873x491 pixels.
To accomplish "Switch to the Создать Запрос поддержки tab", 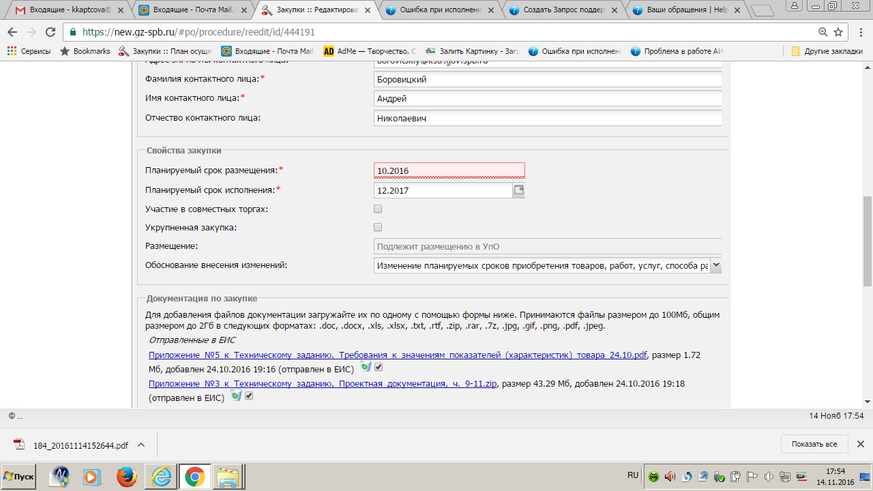I will point(561,10).
